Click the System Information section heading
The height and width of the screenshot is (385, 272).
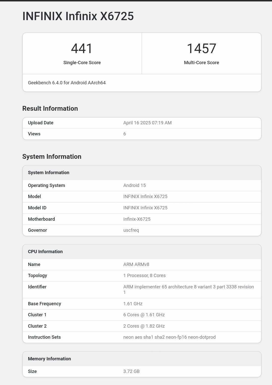pyautogui.click(x=52, y=157)
